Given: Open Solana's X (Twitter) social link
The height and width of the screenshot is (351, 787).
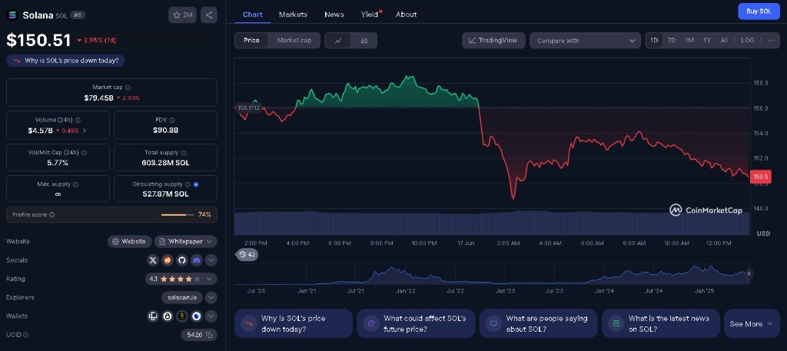Looking at the screenshot, I should (152, 260).
